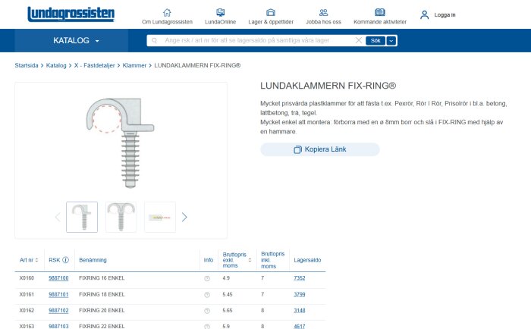Open RSK number 9887103
The height and width of the screenshot is (329, 531).
coord(58,326)
